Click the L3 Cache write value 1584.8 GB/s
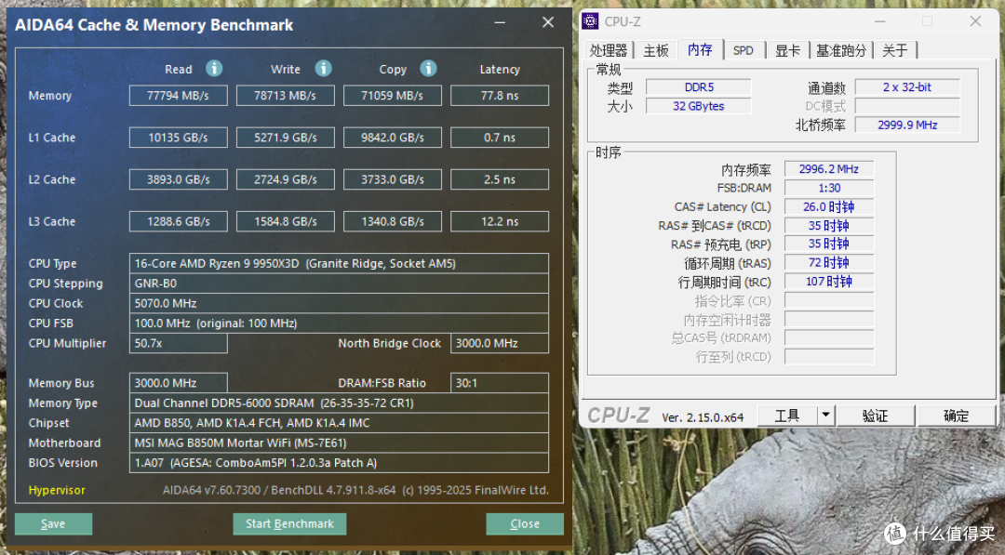1005x555 pixels. pos(286,221)
